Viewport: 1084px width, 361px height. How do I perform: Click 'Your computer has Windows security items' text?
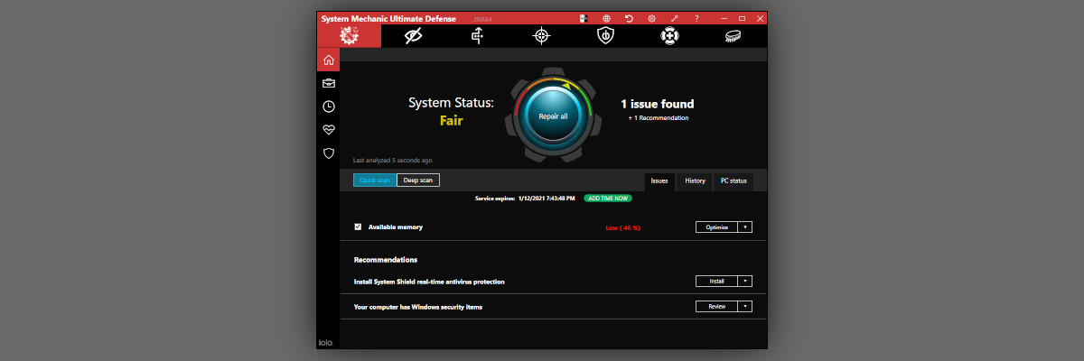[418, 307]
